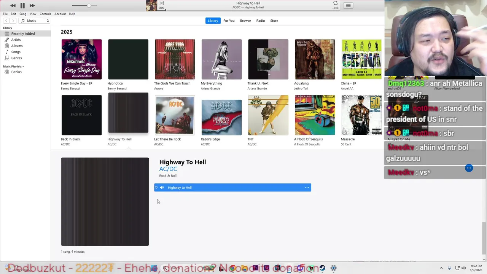Image resolution: width=487 pixels, height=274 pixels.
Task: Click the Ariana Grande artist under My Everything
Action: (210, 89)
